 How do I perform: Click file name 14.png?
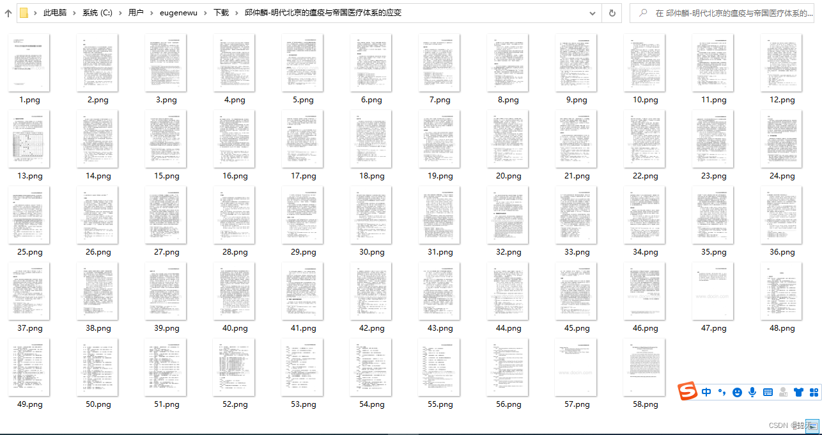point(98,176)
